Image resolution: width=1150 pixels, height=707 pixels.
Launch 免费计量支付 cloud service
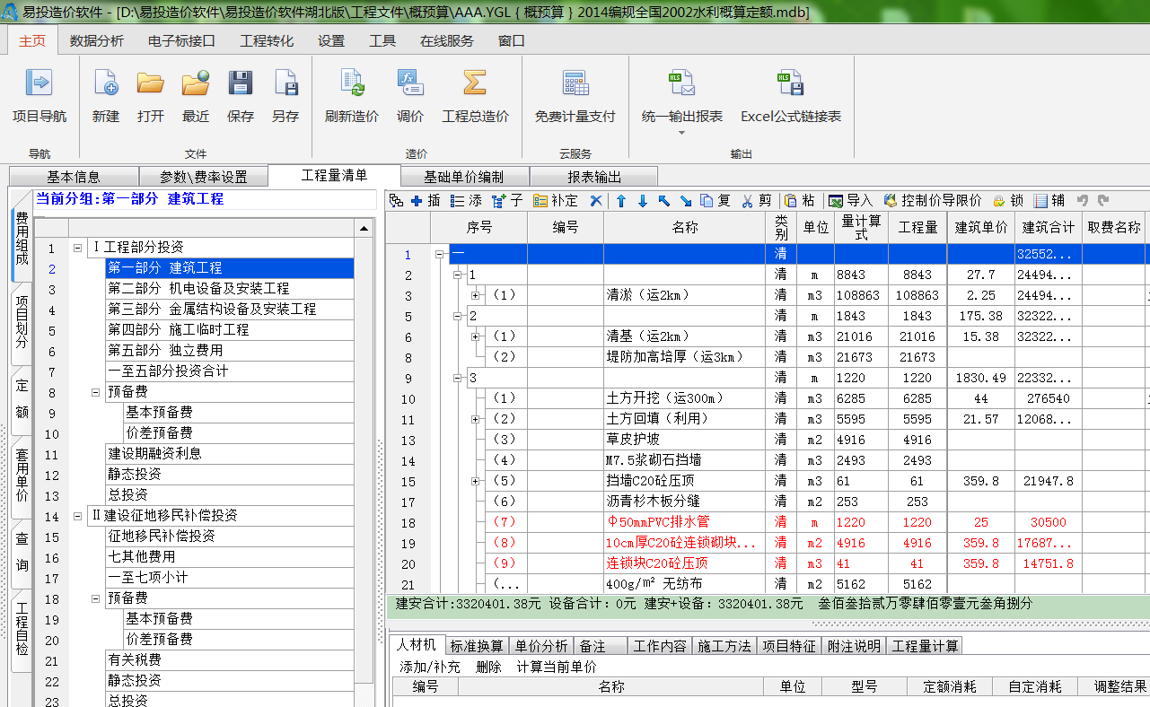coord(575,96)
